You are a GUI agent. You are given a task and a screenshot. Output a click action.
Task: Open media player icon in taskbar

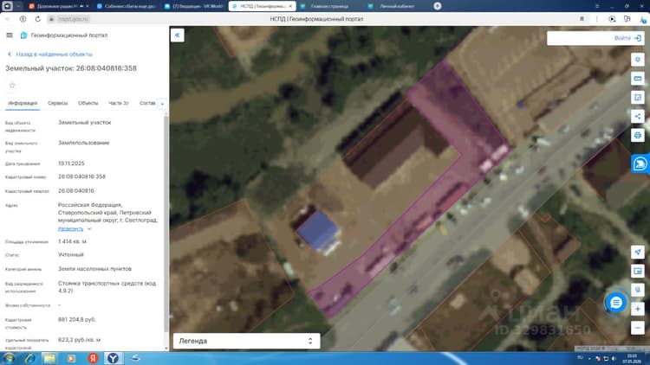71,358
